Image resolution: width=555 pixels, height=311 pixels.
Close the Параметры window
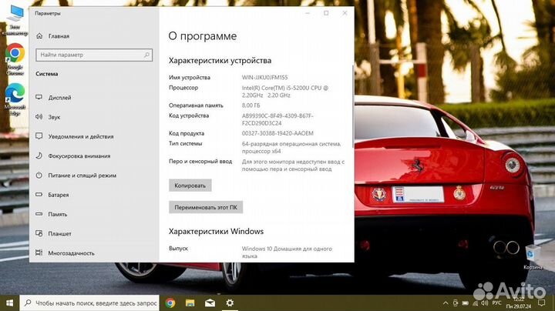(x=345, y=13)
